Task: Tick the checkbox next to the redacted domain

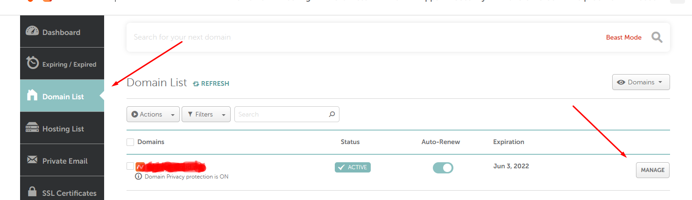Action: 130,166
